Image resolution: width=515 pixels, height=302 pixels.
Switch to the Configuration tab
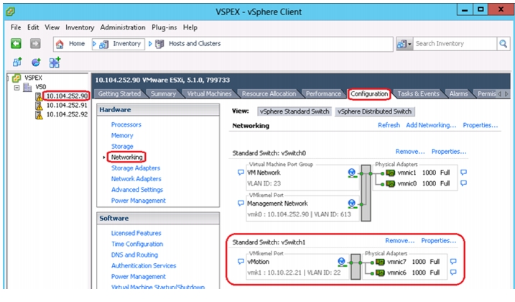[x=369, y=94]
